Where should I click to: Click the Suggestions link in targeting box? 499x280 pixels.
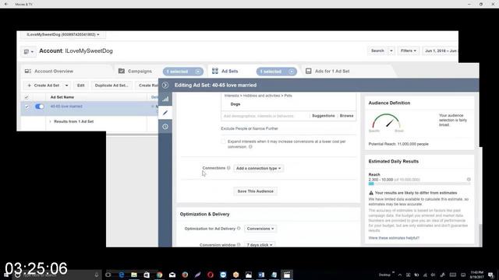click(323, 116)
